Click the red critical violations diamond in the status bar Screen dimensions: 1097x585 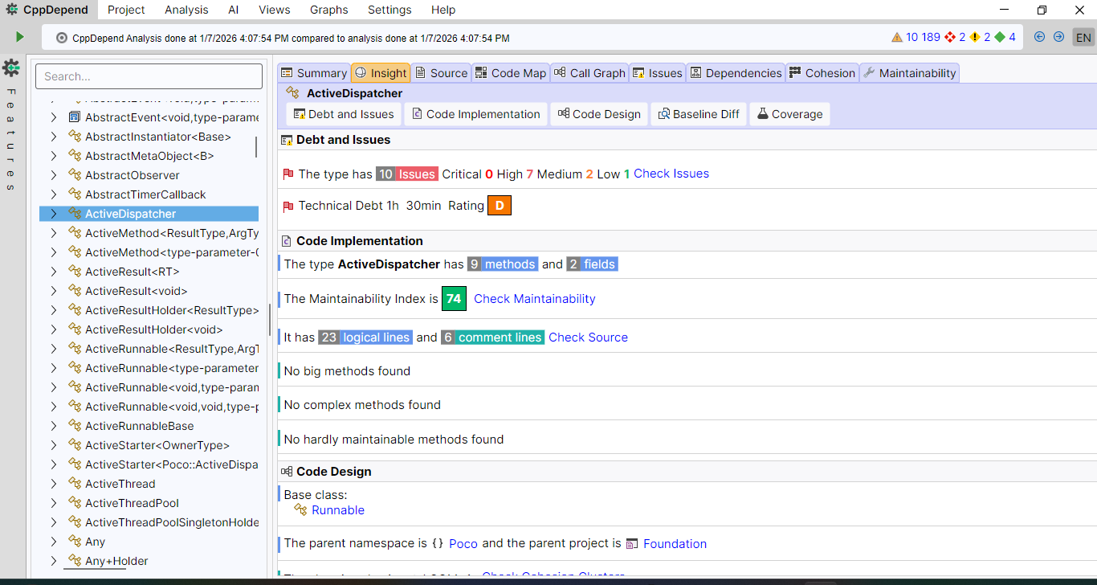click(x=949, y=36)
